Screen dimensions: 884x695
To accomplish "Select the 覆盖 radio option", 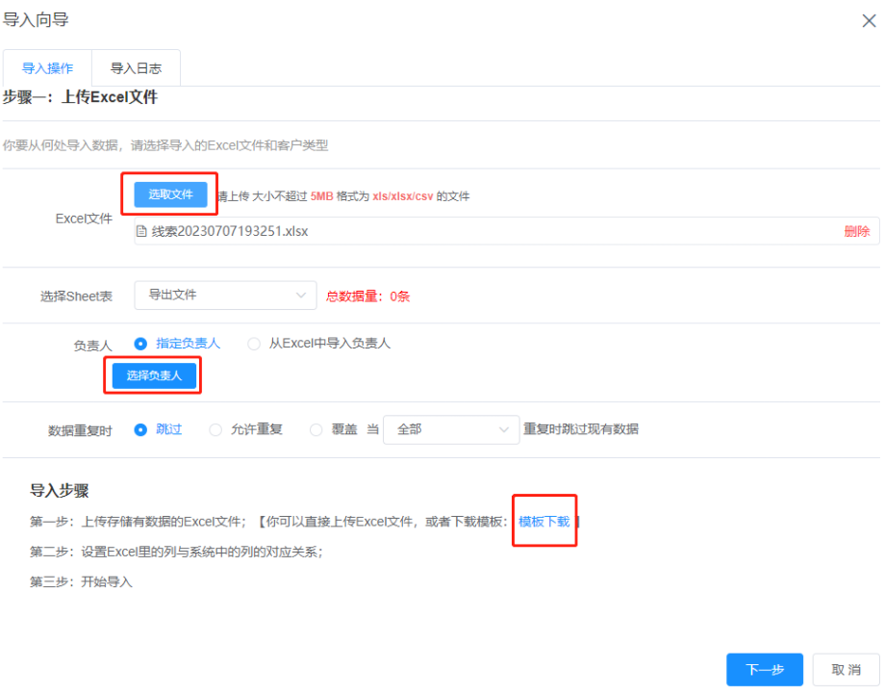I will tap(316, 429).
